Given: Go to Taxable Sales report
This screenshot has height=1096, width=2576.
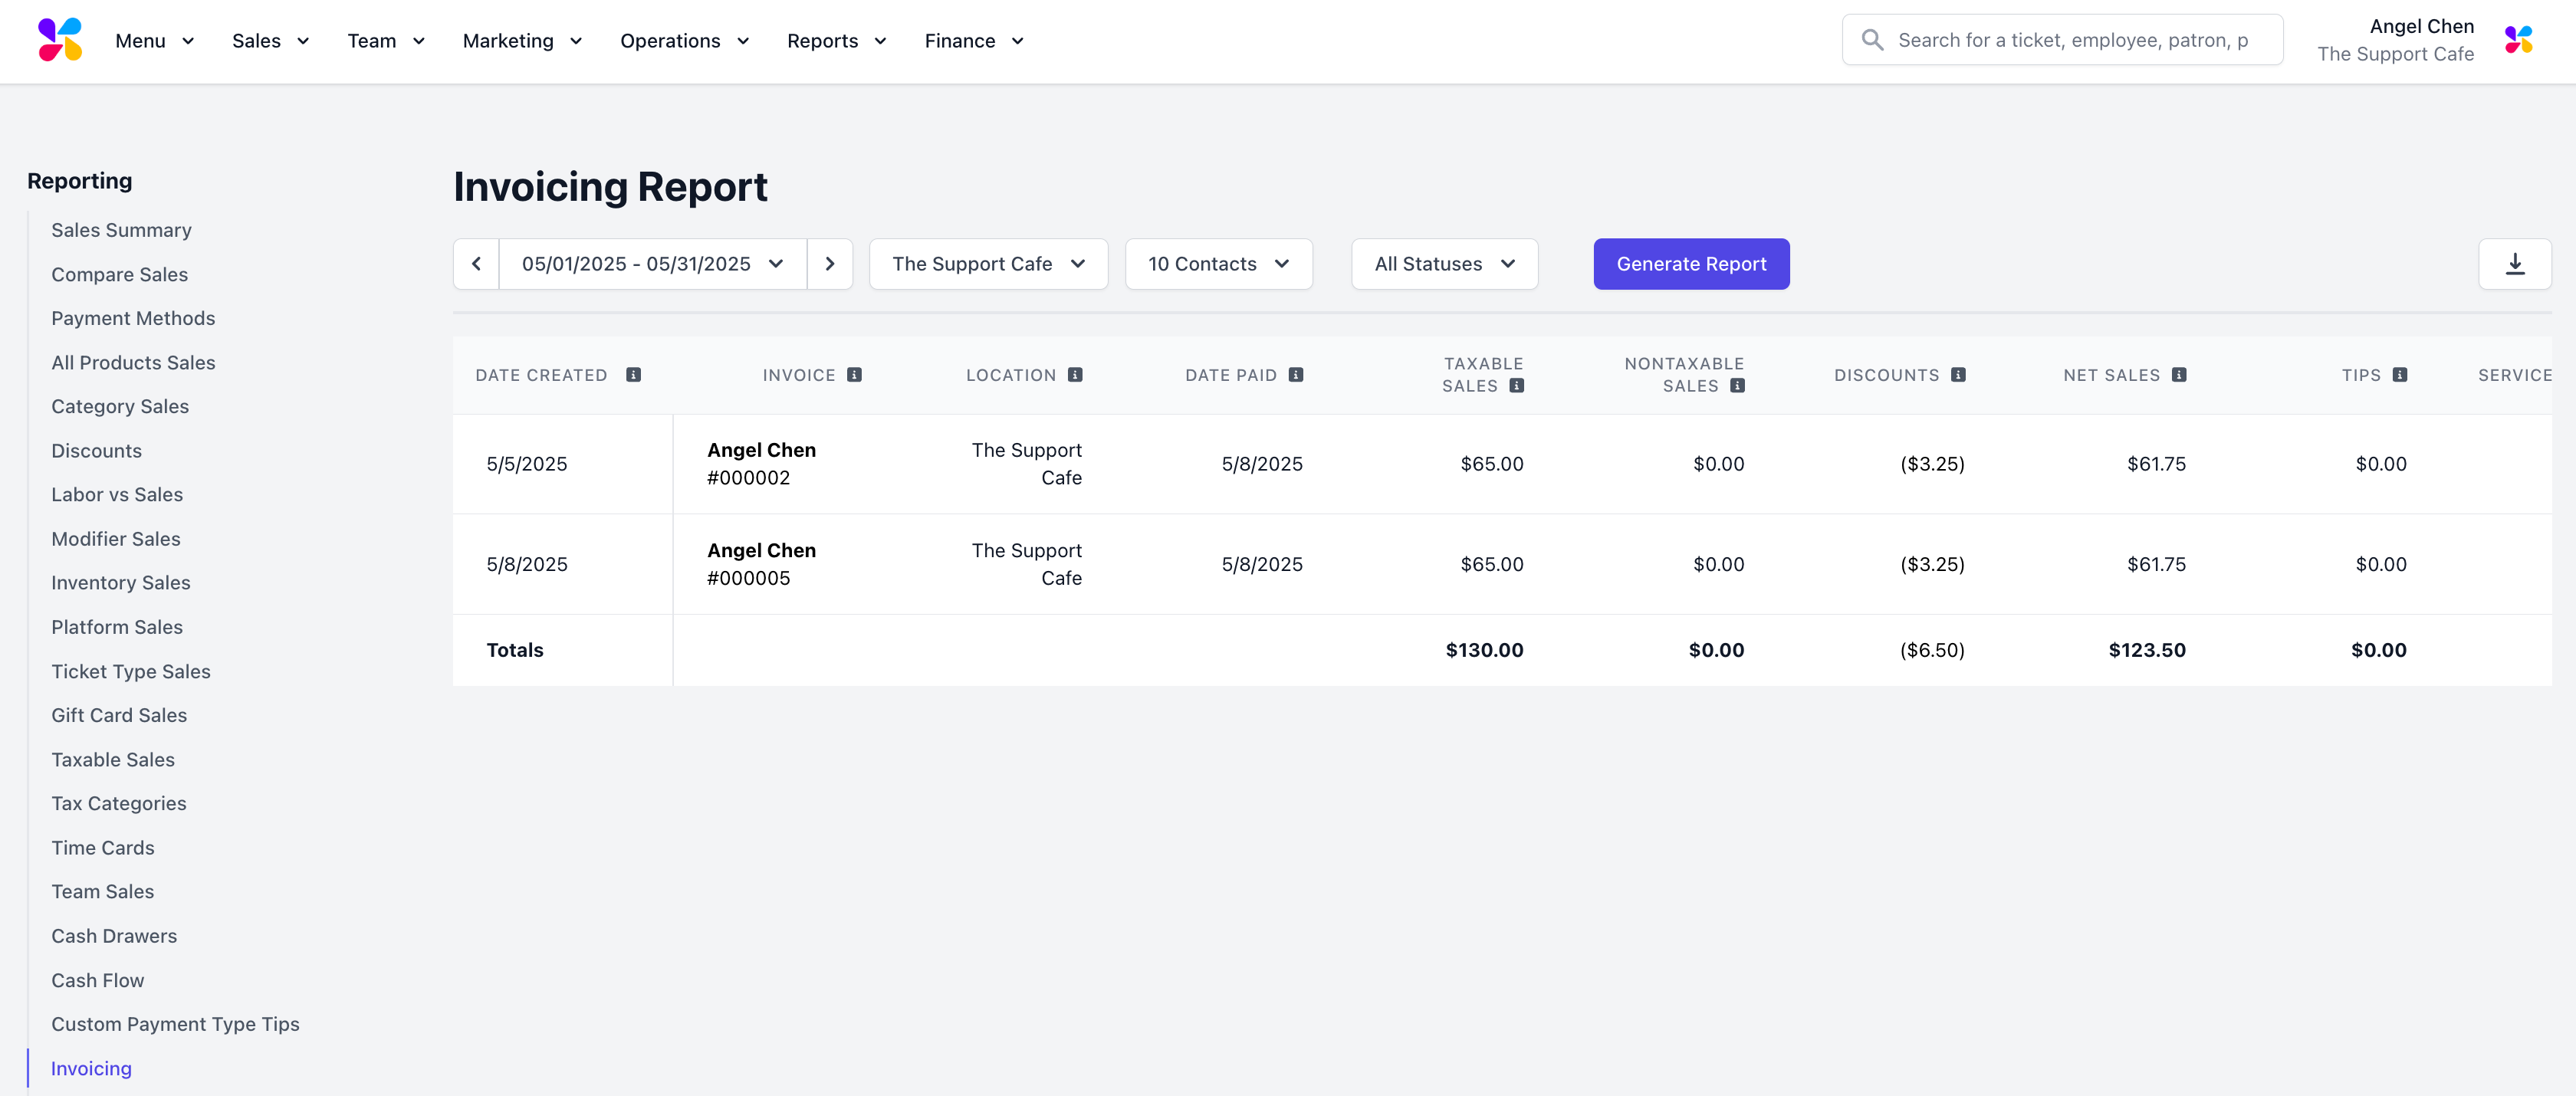Looking at the screenshot, I should 113,760.
